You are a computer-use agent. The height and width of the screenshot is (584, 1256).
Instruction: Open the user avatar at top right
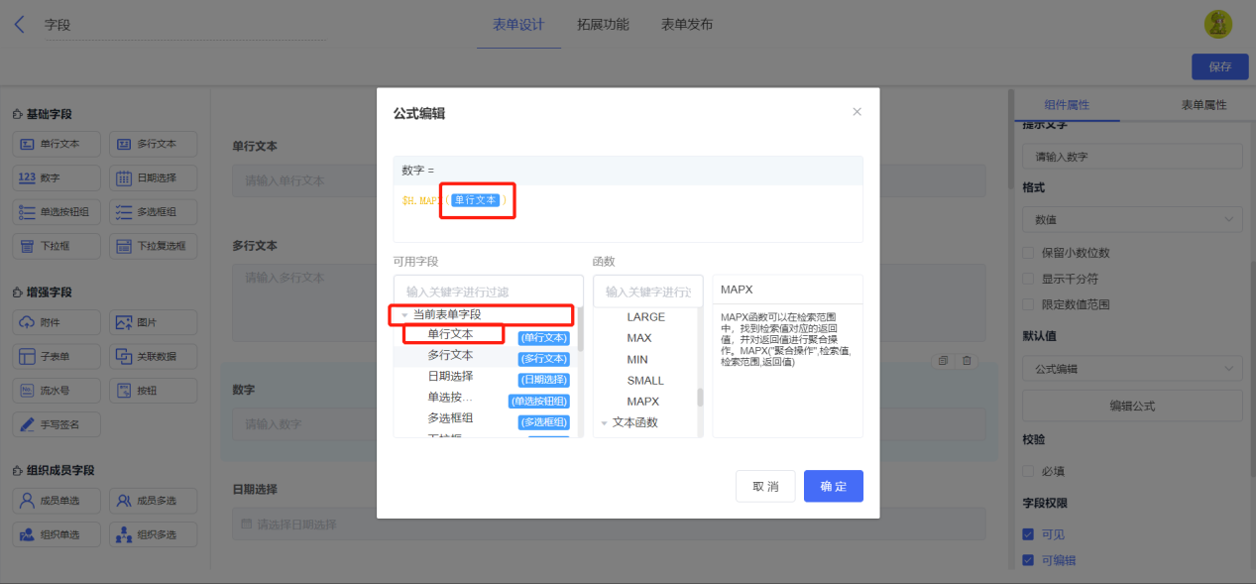pos(1218,25)
